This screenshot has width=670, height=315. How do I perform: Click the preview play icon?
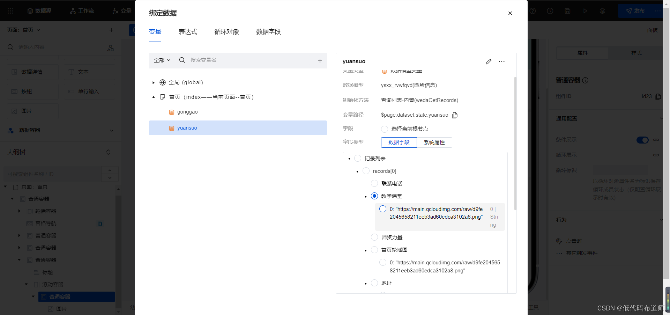(x=585, y=11)
